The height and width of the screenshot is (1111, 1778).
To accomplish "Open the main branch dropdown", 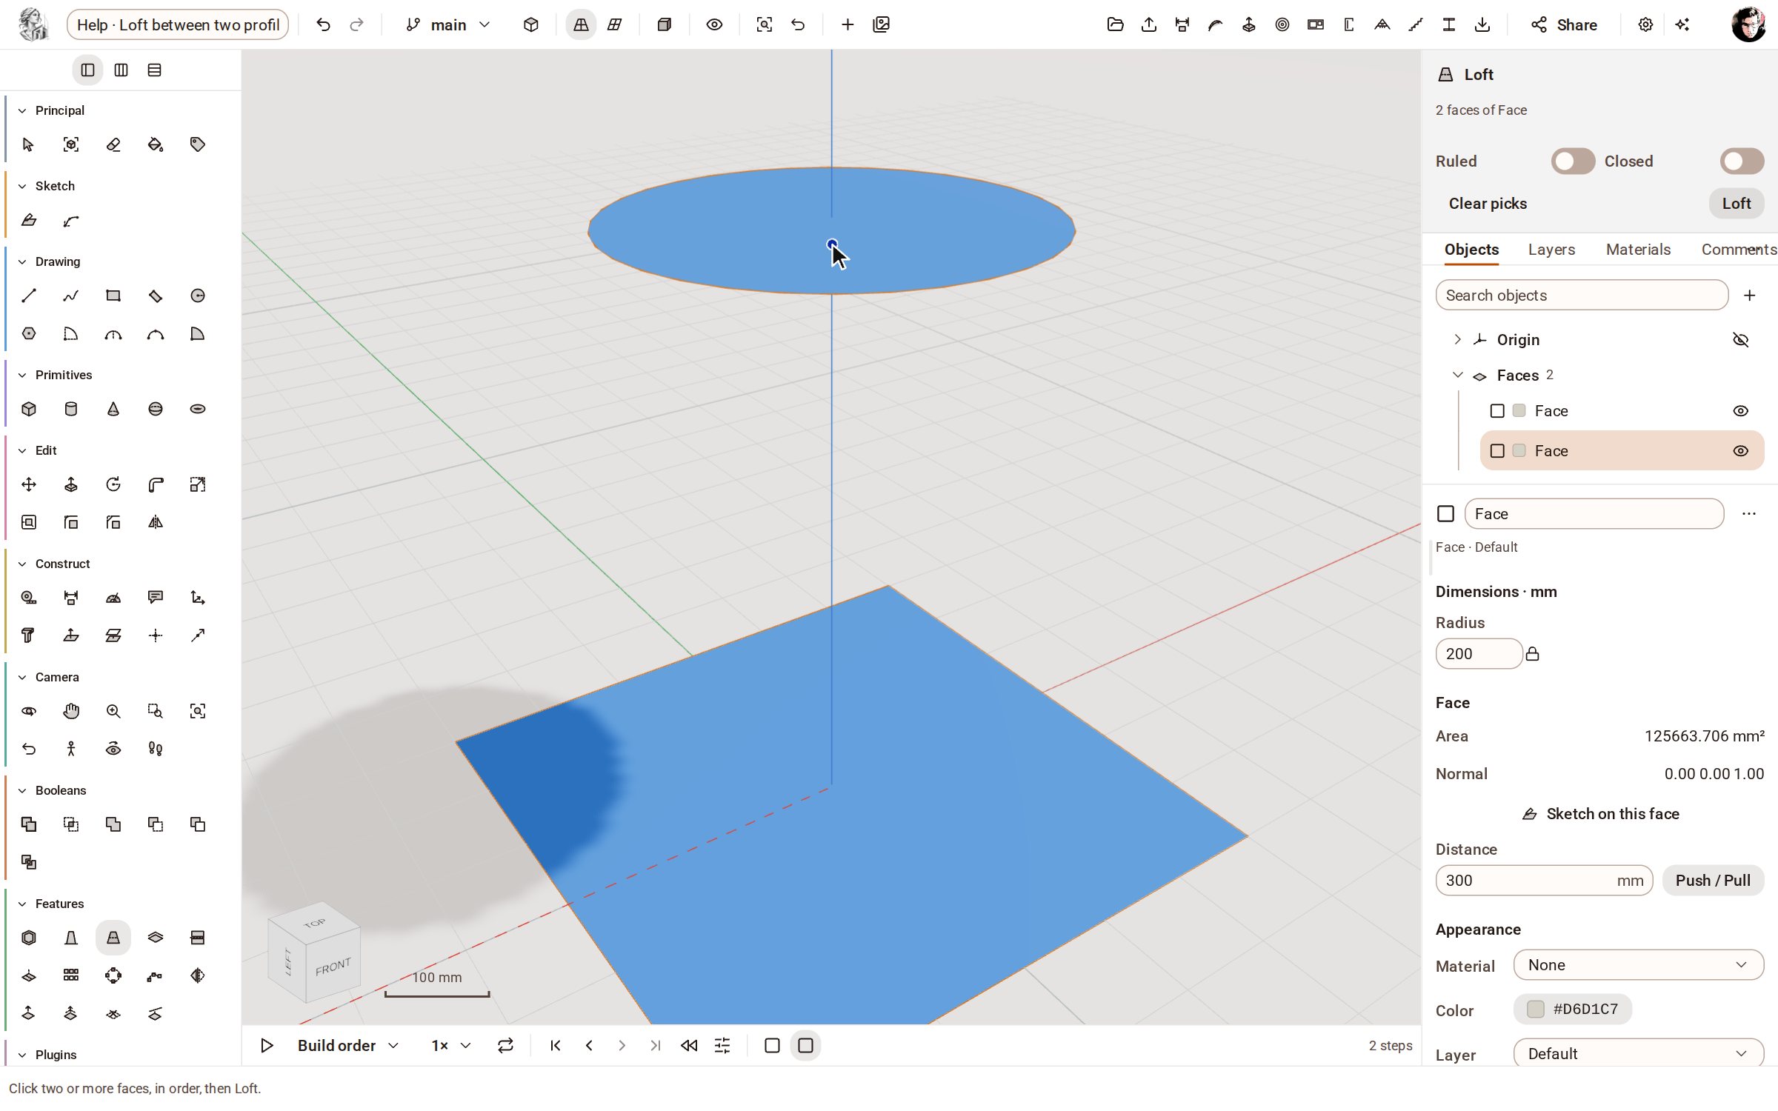I will pyautogui.click(x=448, y=24).
